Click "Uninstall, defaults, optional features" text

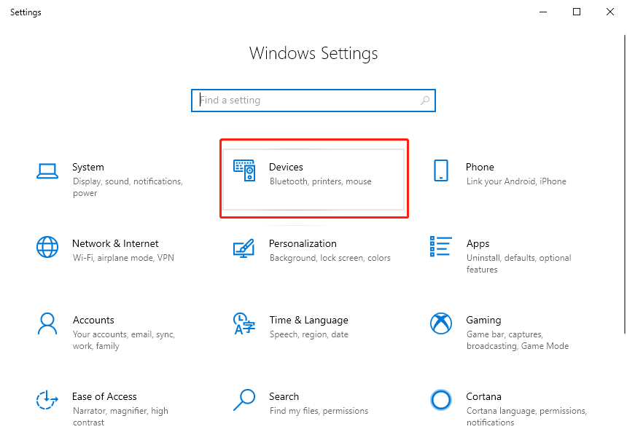tap(518, 264)
